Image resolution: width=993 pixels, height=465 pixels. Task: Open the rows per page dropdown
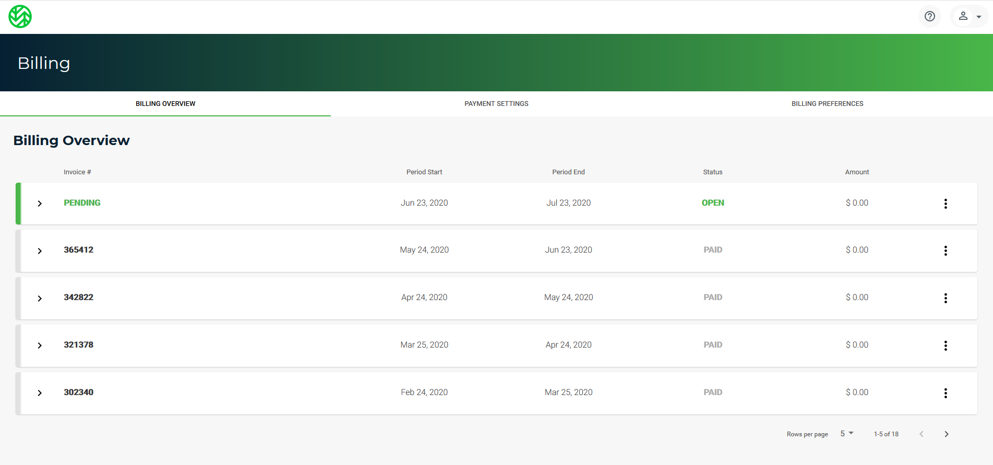coord(846,434)
